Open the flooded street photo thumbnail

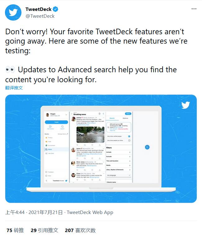[90, 135]
